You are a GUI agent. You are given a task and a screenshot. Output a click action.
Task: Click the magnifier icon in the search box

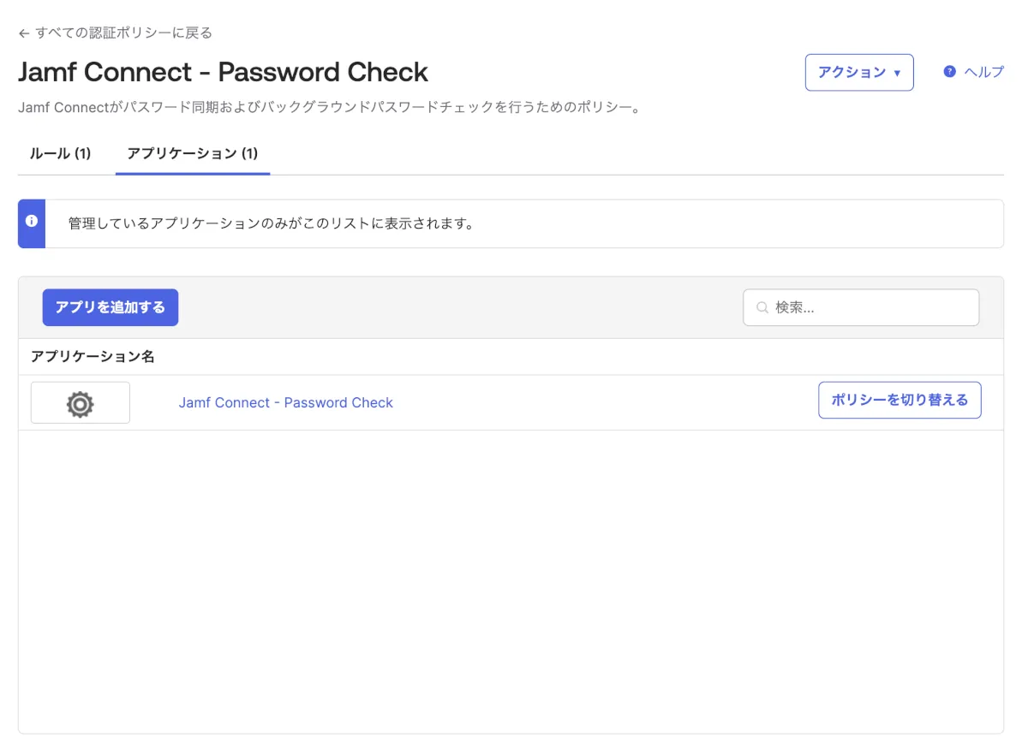pos(762,307)
